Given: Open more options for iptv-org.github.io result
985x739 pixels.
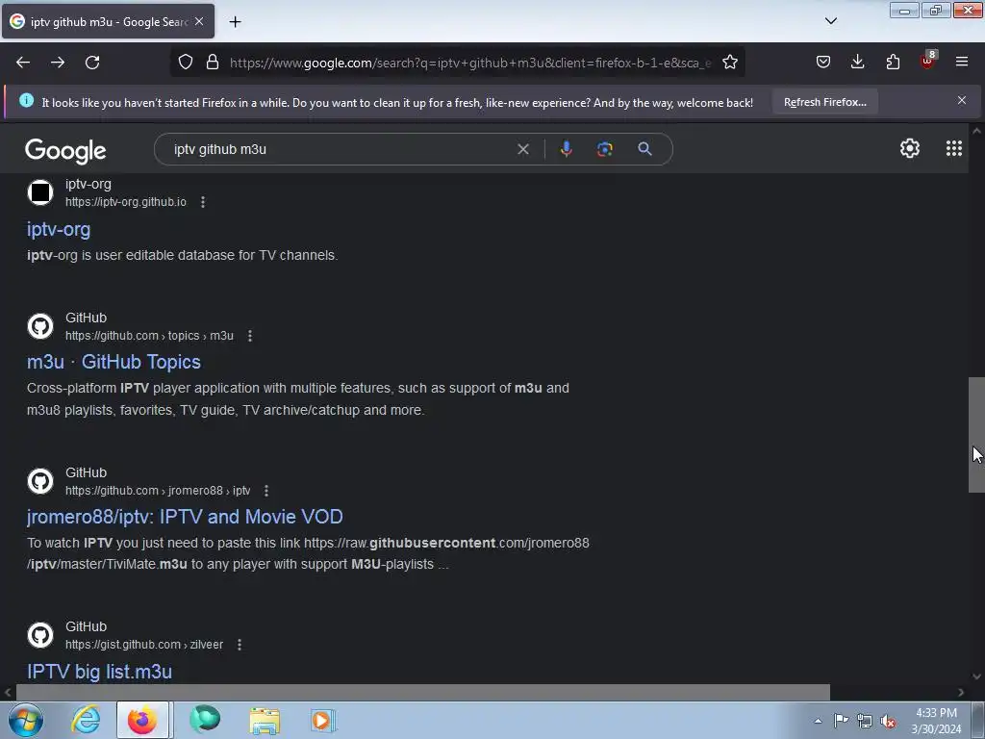Looking at the screenshot, I should (x=202, y=202).
